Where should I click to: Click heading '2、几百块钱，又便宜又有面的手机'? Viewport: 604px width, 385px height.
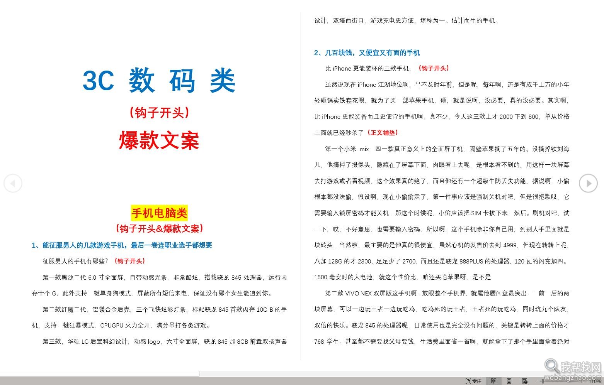click(367, 53)
